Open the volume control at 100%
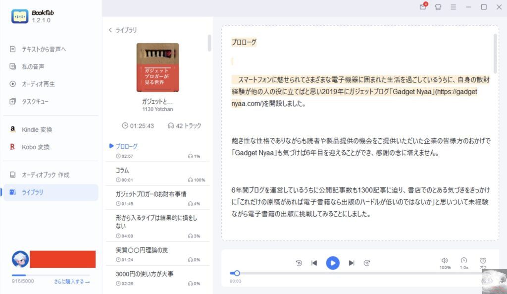Screen dimensions: 507x294 pyautogui.click(x=445, y=263)
